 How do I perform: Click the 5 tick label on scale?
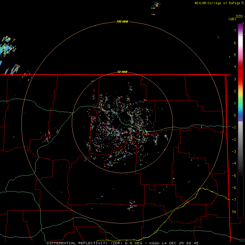click(x=235, y=55)
